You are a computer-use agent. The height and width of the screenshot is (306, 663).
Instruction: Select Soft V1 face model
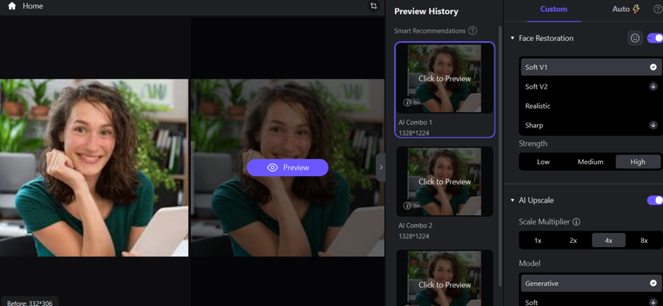591,68
